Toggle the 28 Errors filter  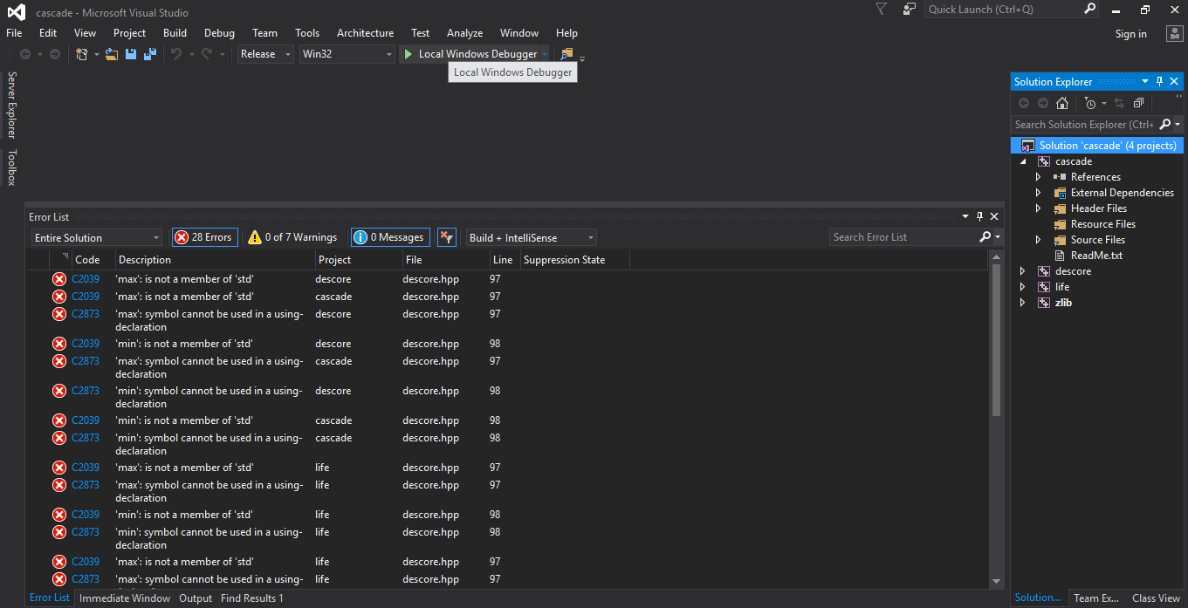(205, 237)
